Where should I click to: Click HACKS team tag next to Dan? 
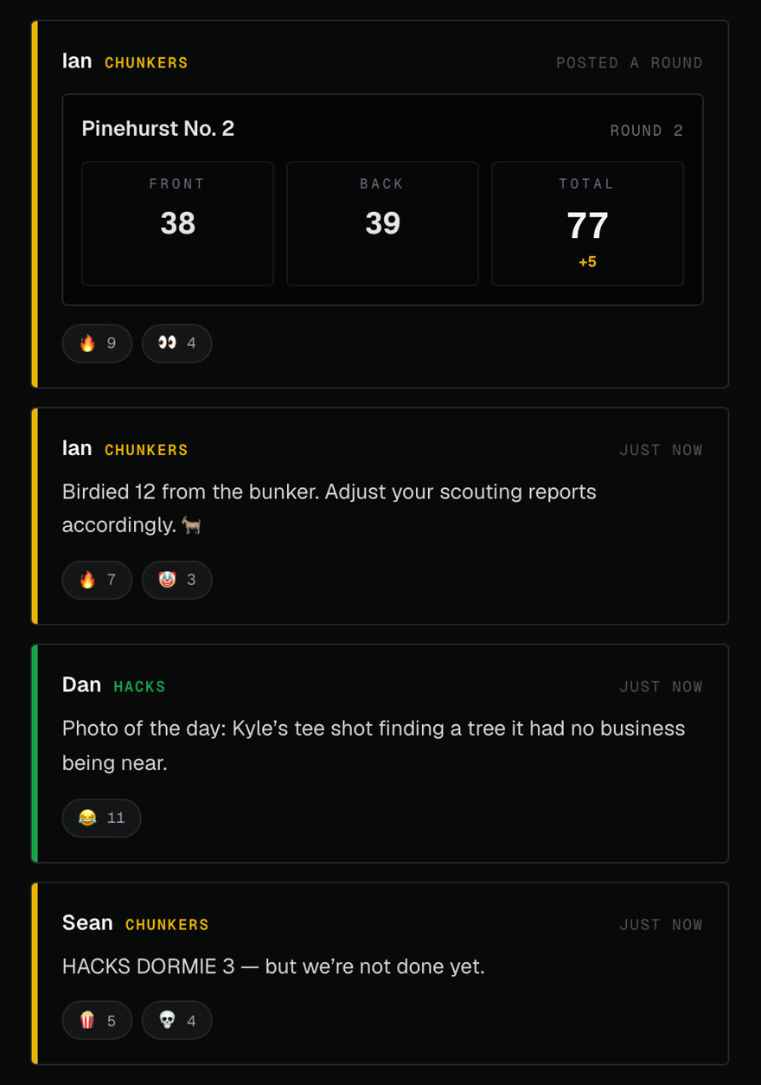[139, 687]
